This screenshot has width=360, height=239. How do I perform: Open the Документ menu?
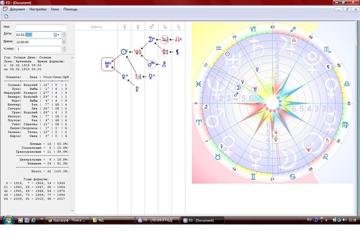(17, 9)
